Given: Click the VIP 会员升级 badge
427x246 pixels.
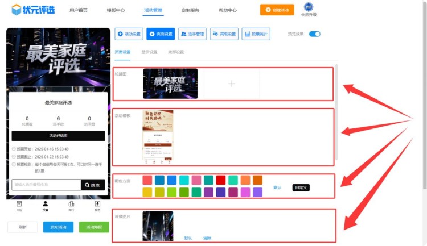Looking at the screenshot, I should pos(308,10).
